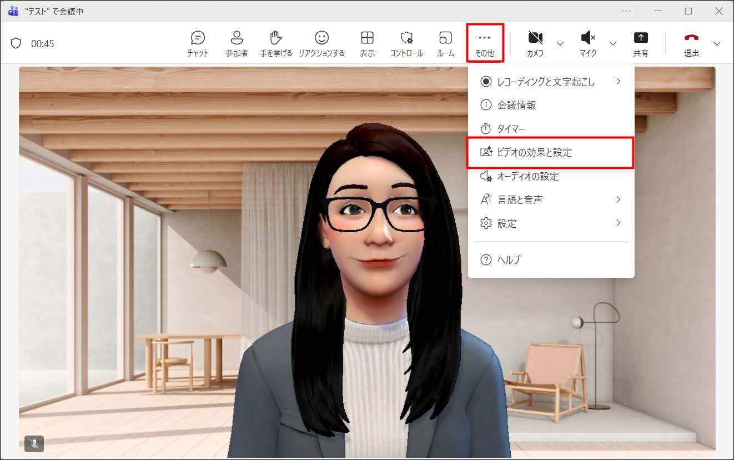Show the 参加者 participants list
The image size is (734, 460).
tap(237, 43)
